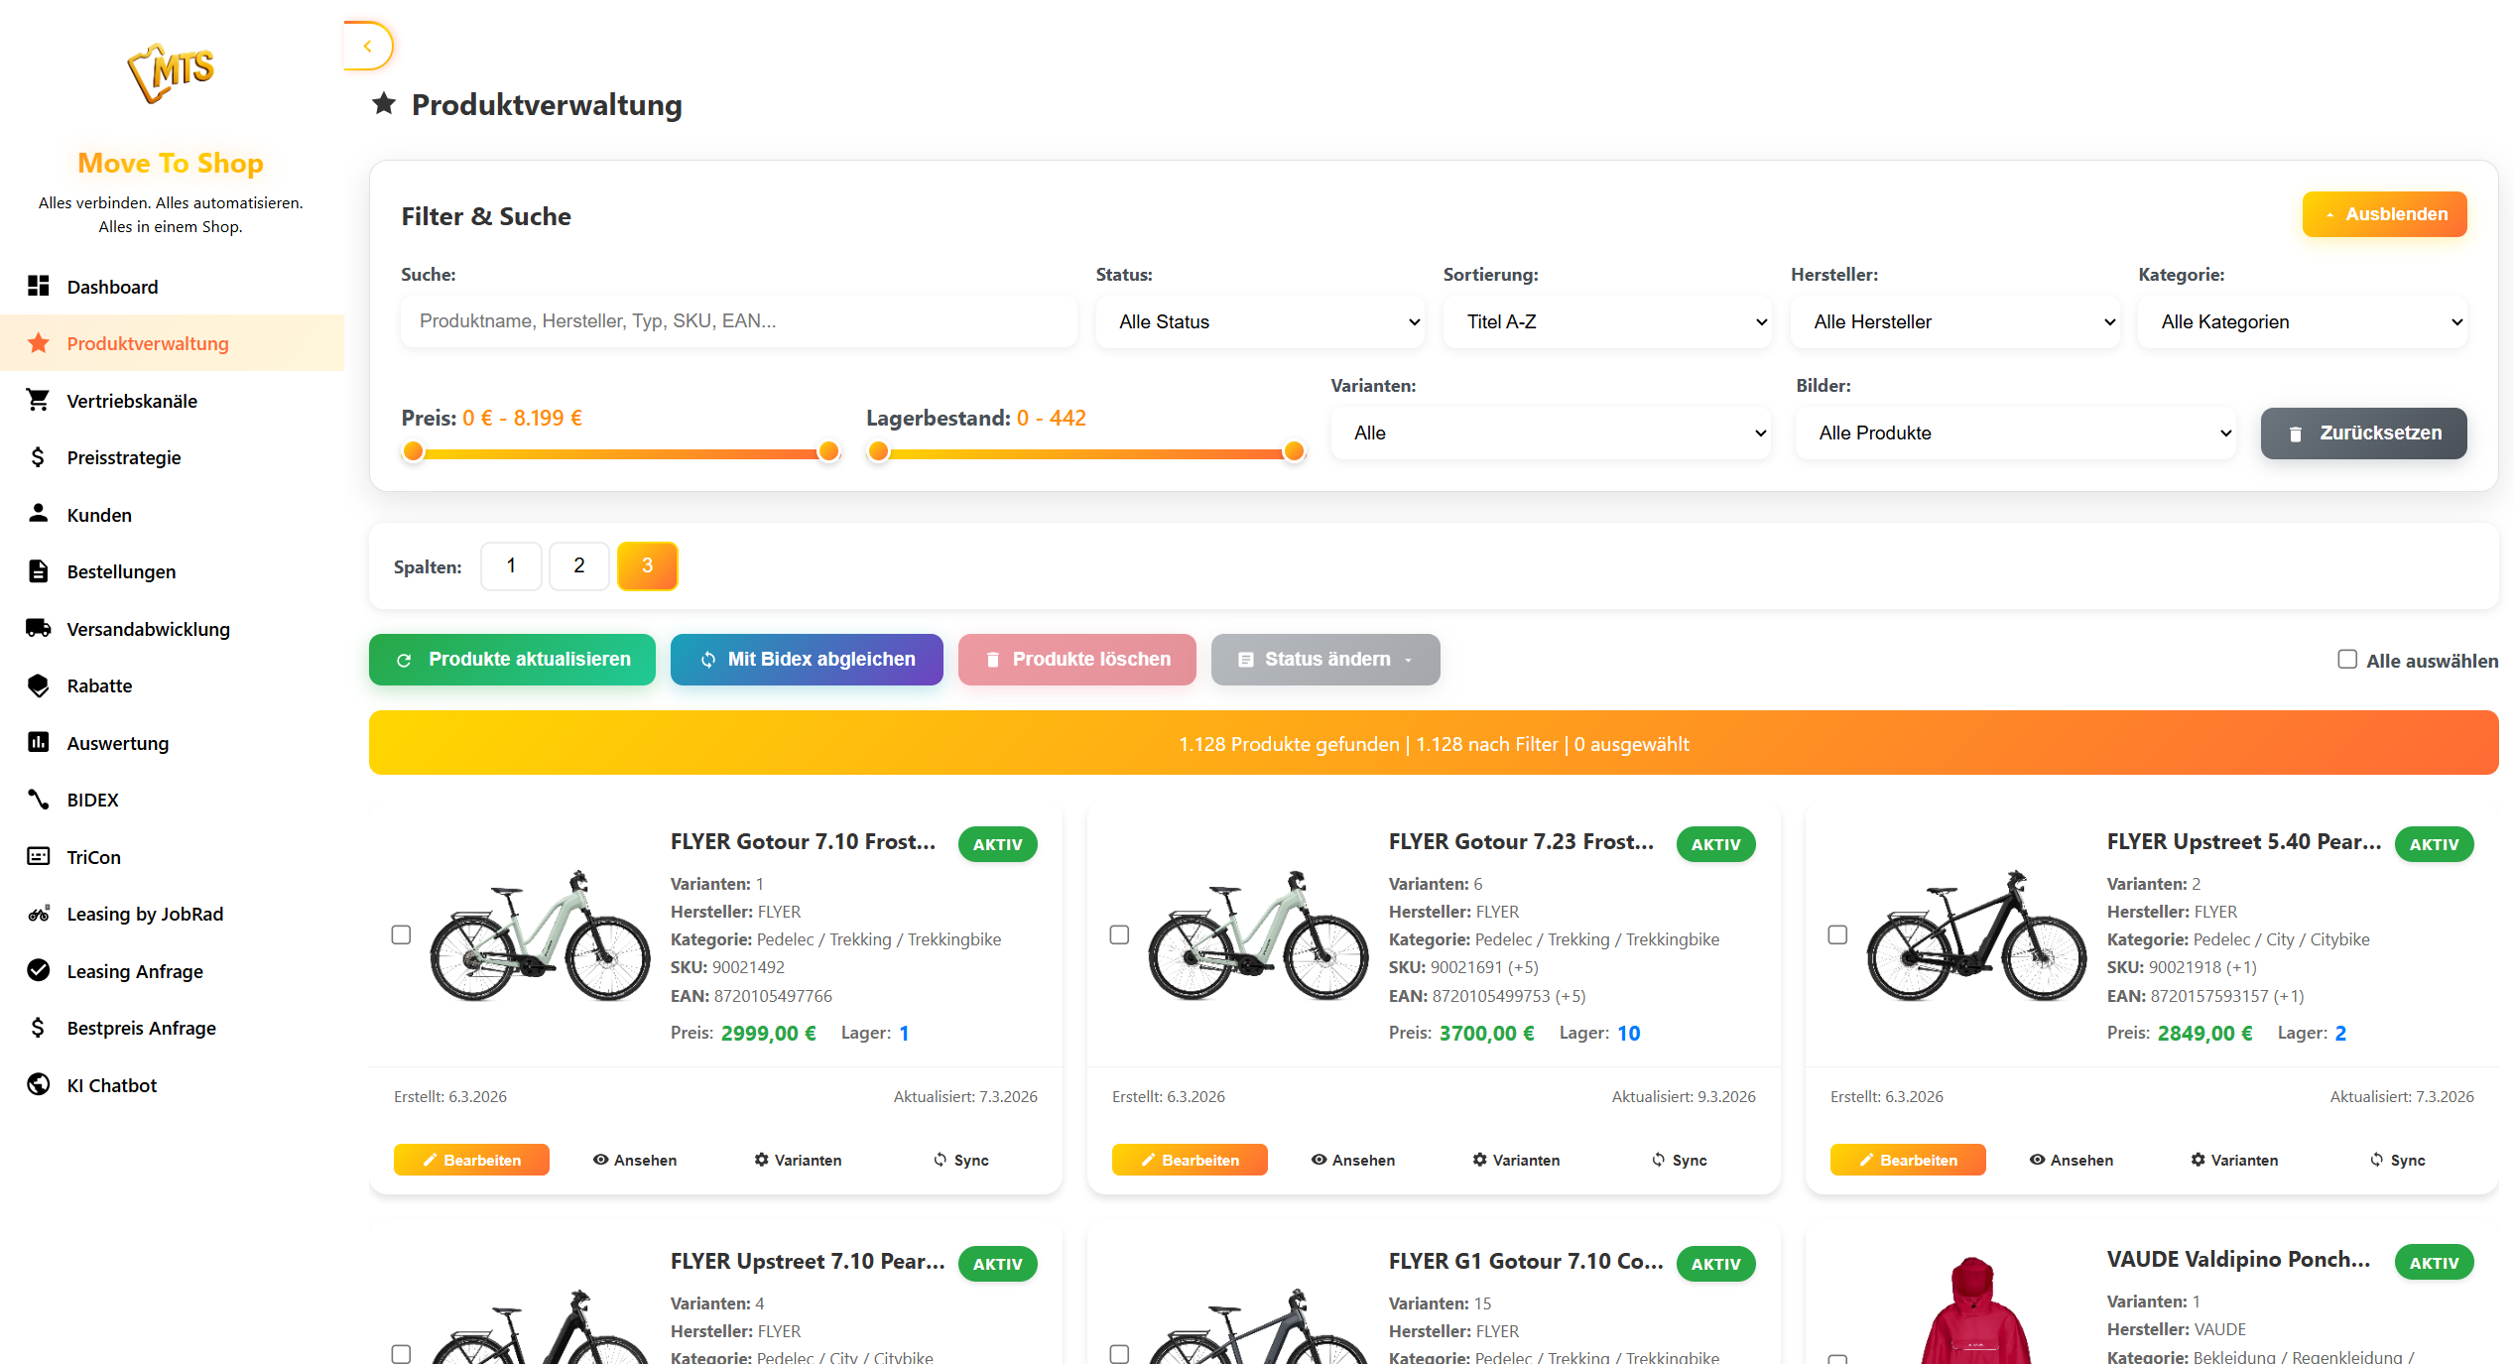Go to Preisstrategie in the sidebar
This screenshot has height=1364, width=2514.
click(123, 457)
